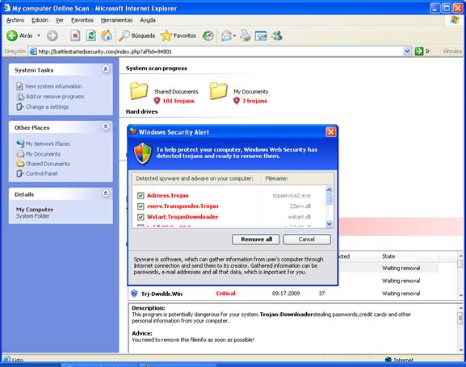The image size is (466, 367).
Task: Click the Messenger buddy icon
Action: [277, 35]
